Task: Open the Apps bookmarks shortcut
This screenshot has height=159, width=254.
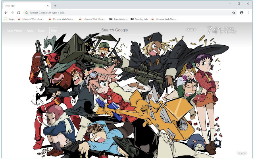Action: pyautogui.click(x=10, y=19)
